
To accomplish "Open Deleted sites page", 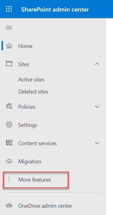I will coord(33,92).
